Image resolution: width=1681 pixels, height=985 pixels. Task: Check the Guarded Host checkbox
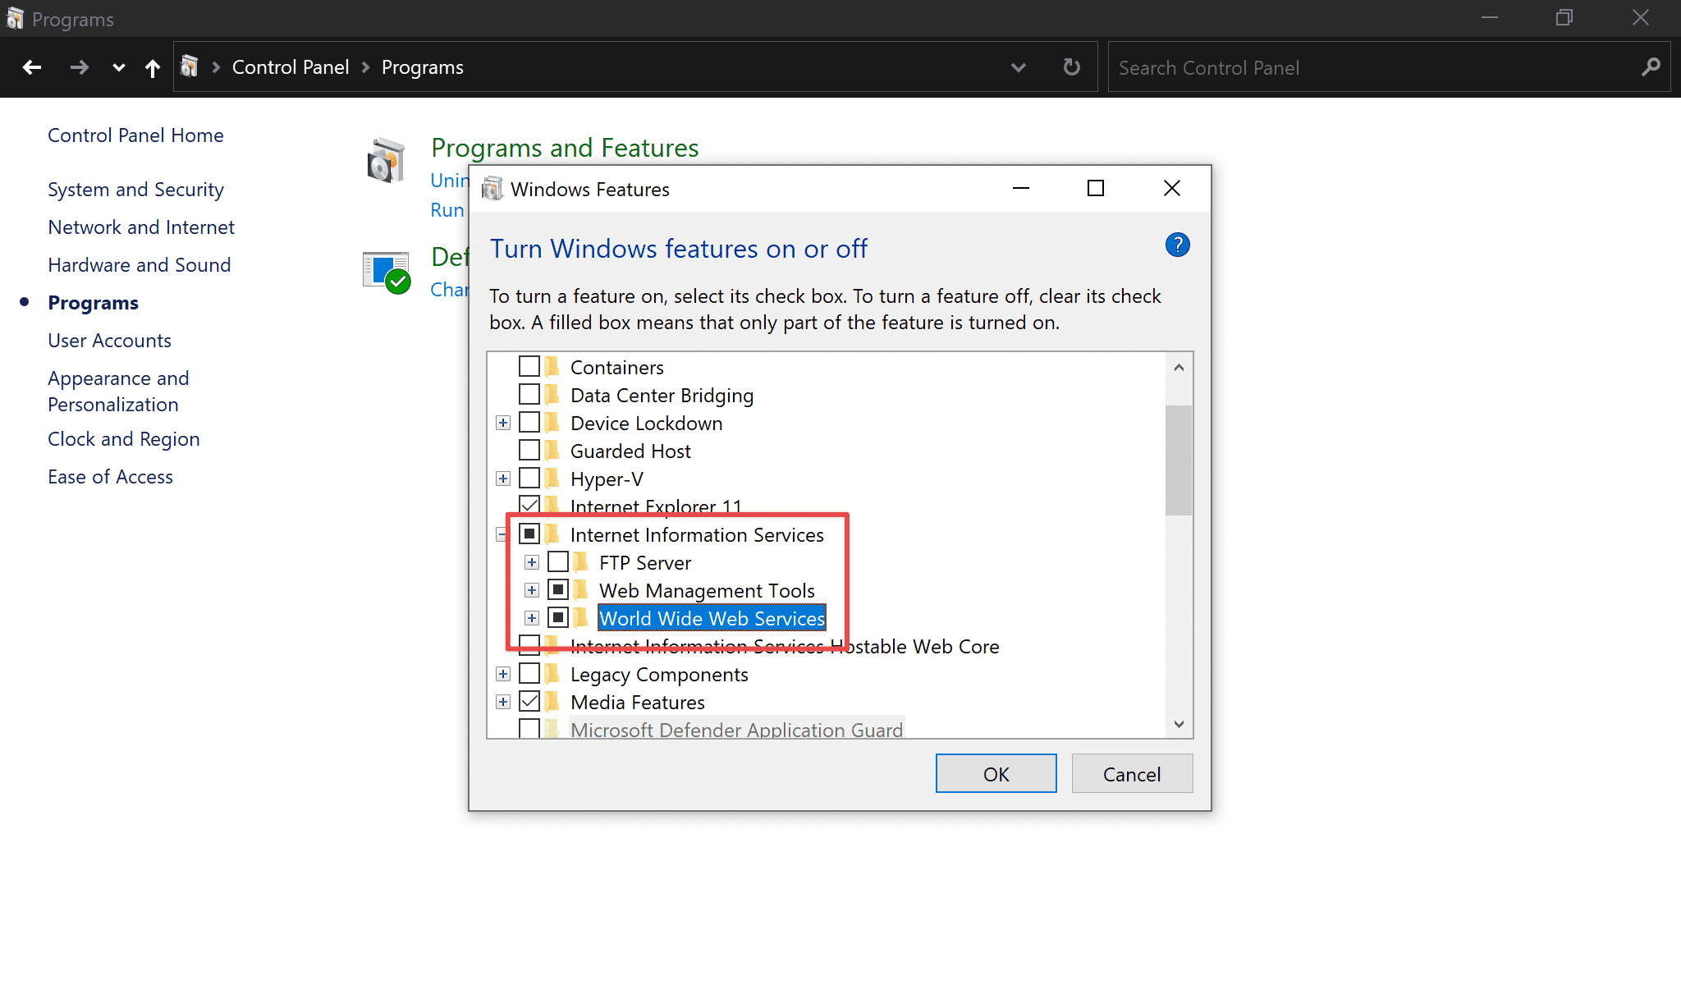529,451
